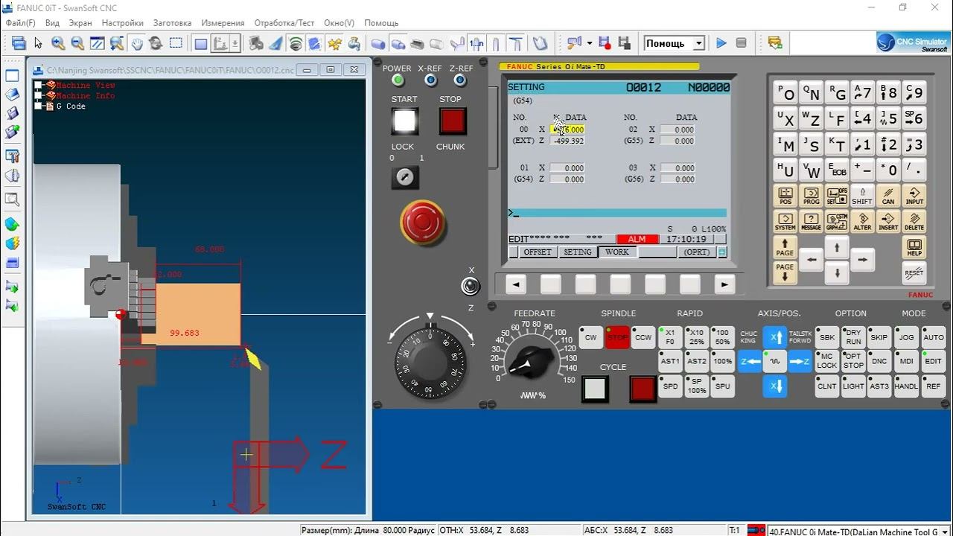Click the blue play button in toolbar
The height and width of the screenshot is (536, 953).
[721, 43]
